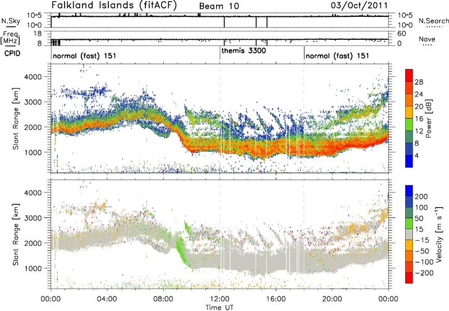449x311 pixels.
Task: Click the 'themis 3300' CPID label
Action: click(244, 51)
